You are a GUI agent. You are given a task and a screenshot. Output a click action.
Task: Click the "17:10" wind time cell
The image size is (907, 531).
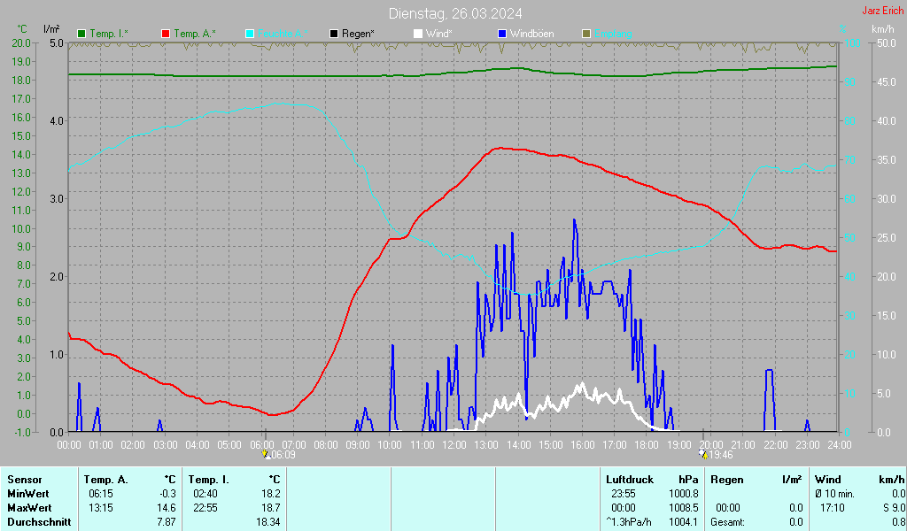tap(832, 508)
